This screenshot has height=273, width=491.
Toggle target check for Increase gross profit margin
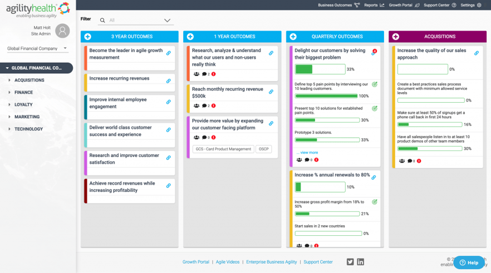pyautogui.click(x=375, y=202)
